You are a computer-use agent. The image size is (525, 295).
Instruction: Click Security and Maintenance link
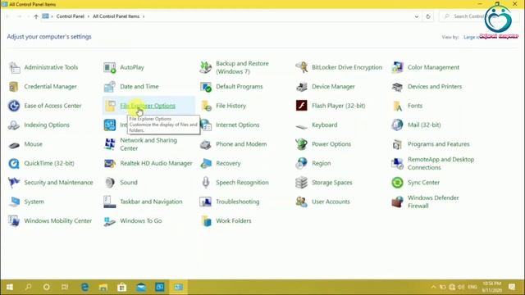(58, 182)
